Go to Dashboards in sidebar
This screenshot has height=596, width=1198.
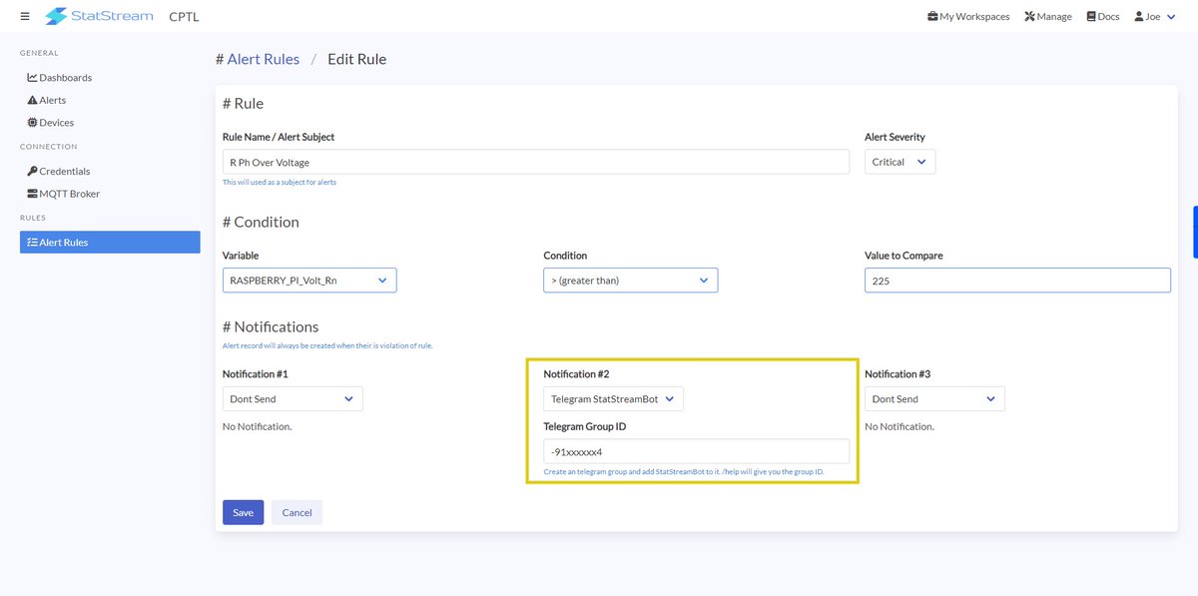coord(60,78)
